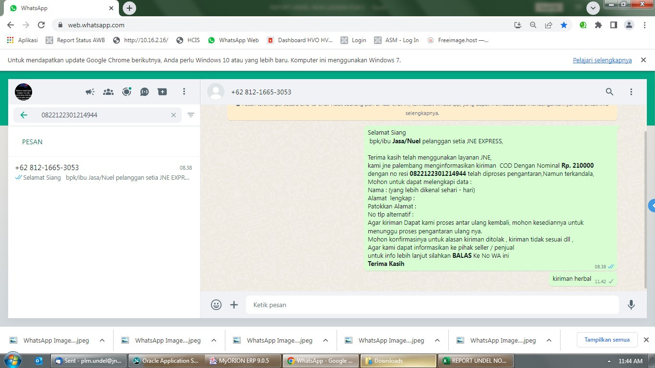655x368 pixels.
Task: Open WhatsApp Communities icon
Action: (x=108, y=92)
